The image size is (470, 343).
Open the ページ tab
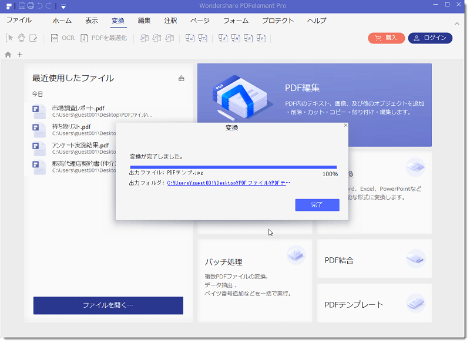click(x=200, y=21)
